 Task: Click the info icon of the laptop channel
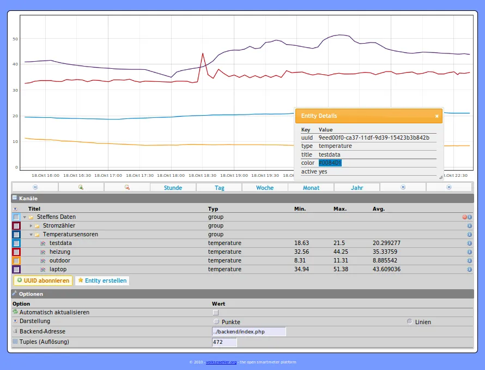(x=470, y=269)
